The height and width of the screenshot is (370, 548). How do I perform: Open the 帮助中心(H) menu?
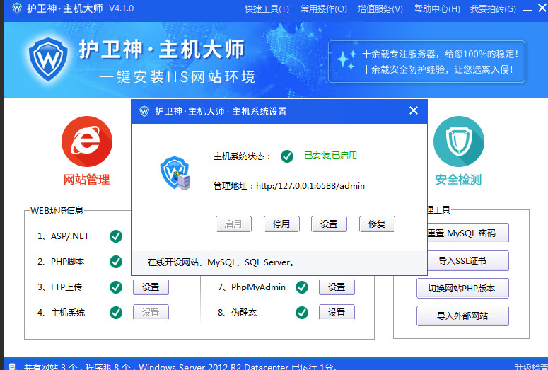point(436,9)
